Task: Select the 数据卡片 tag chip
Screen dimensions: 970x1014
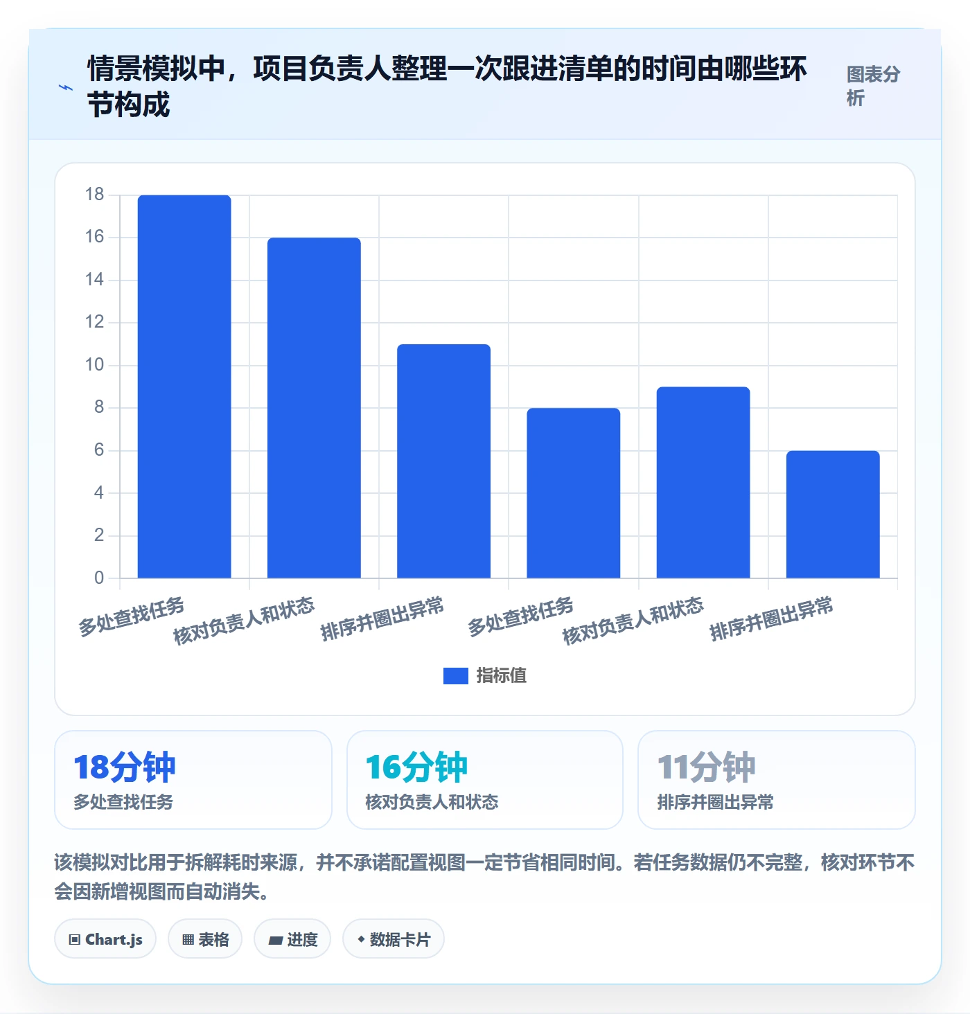Action: pyautogui.click(x=394, y=939)
